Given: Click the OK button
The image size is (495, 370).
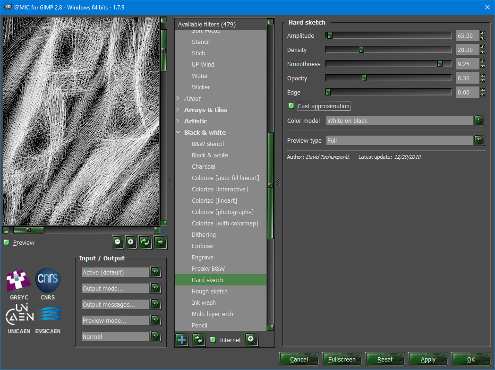Looking at the screenshot, I should pos(471,359).
